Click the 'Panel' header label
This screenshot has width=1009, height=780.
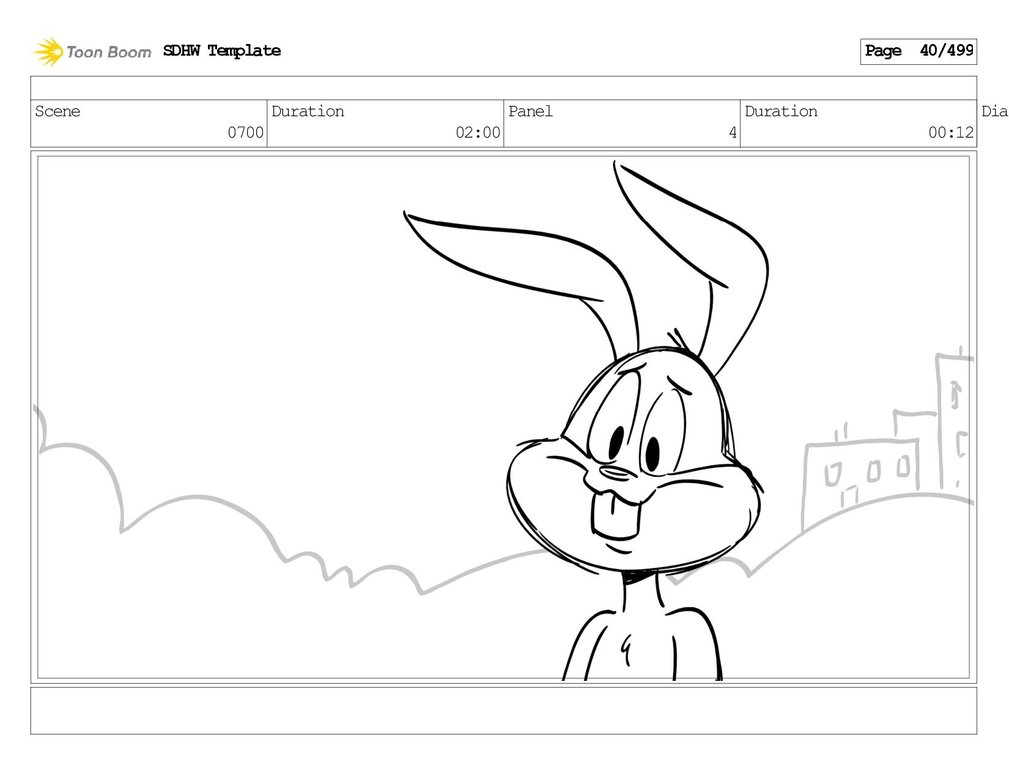(x=530, y=111)
